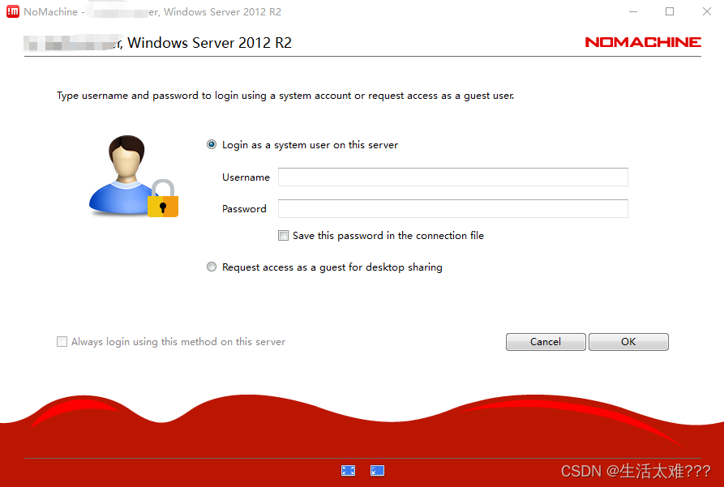This screenshot has height=487, width=724.
Task: Click the NoMachine app icon in the title bar
Action: (x=13, y=11)
